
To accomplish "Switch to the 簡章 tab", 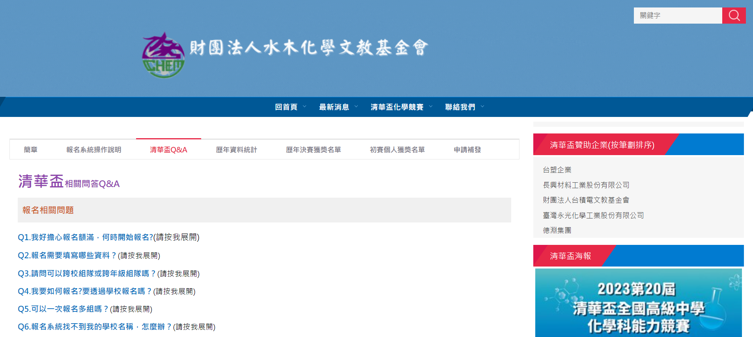I will pos(31,150).
